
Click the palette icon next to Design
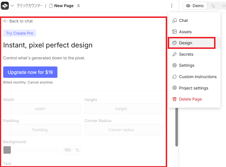coord(174,43)
